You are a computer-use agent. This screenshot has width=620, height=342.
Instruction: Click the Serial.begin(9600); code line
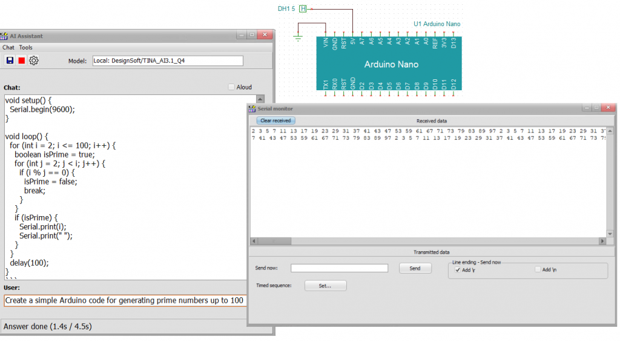click(42, 110)
